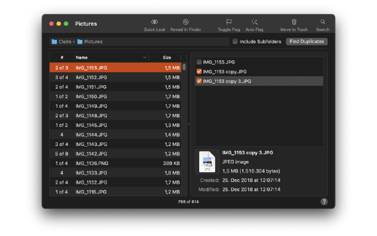Click Move to Trash icon

pos(294,22)
